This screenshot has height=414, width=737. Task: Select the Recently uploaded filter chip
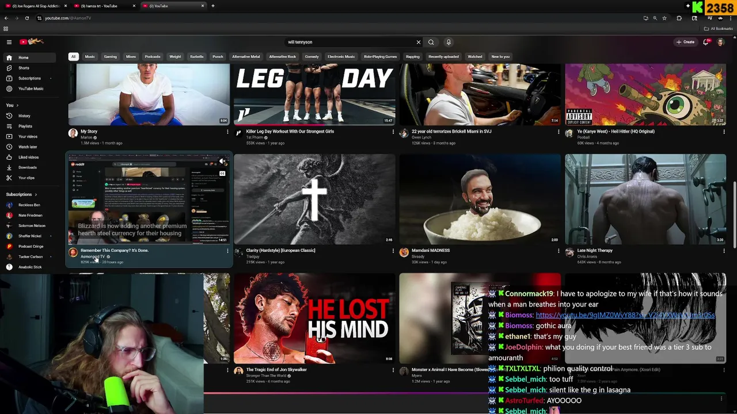click(443, 56)
